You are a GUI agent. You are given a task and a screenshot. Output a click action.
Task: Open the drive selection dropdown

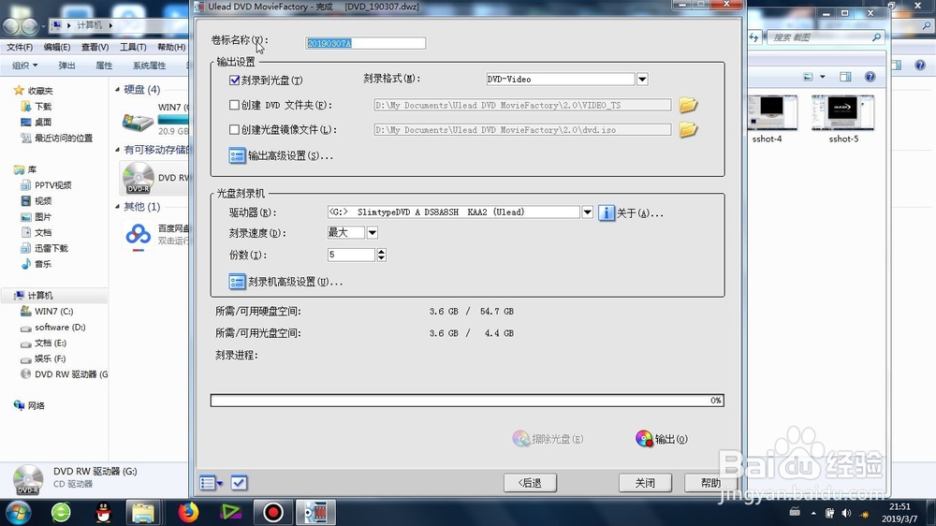click(588, 212)
